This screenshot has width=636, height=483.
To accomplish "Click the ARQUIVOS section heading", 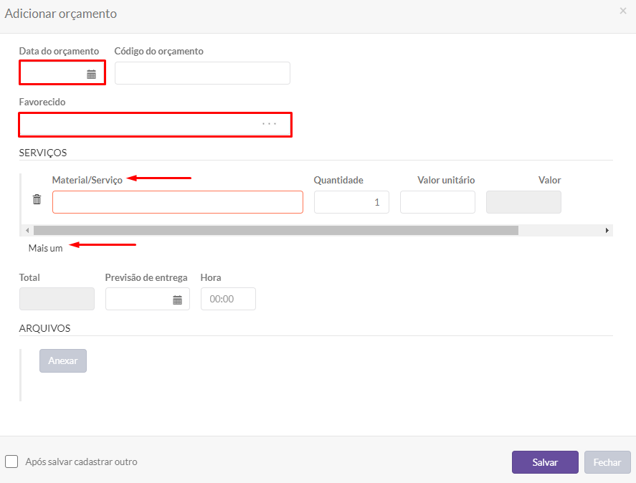I will (x=44, y=328).
